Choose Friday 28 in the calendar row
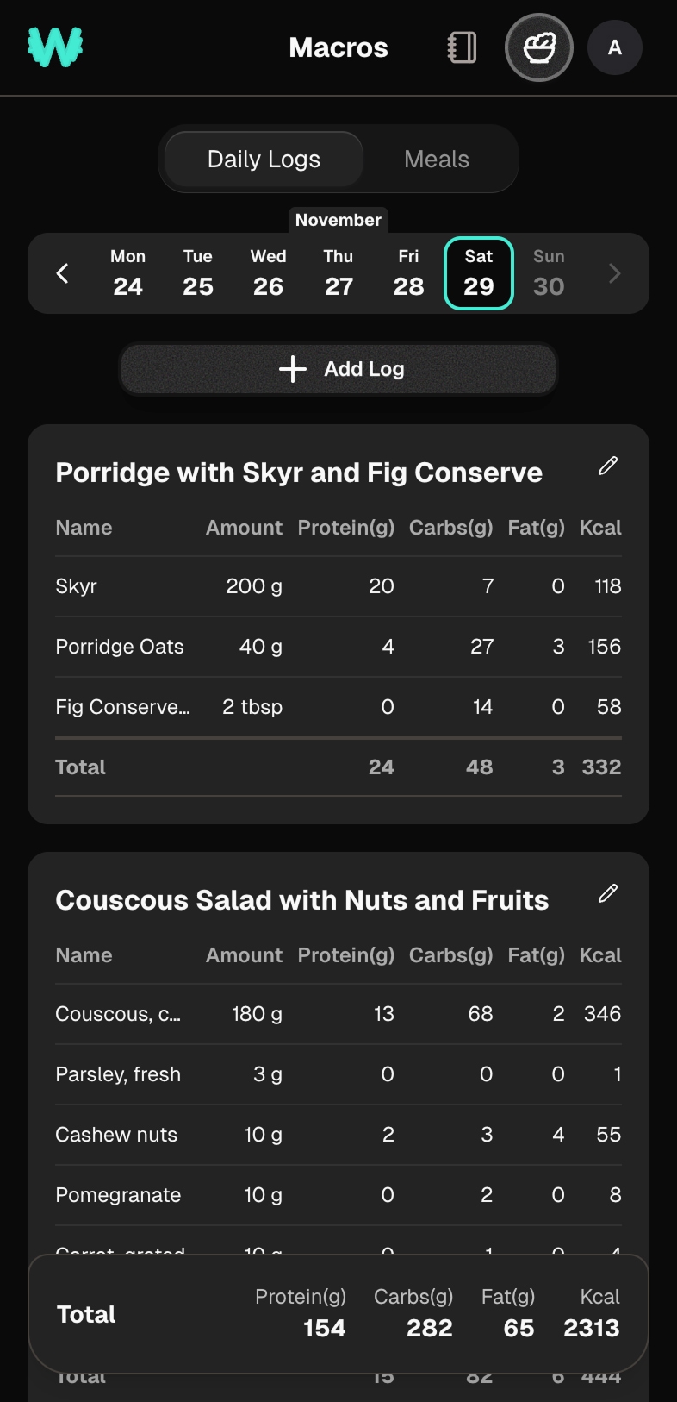Viewport: 677px width, 1402px height. point(408,273)
